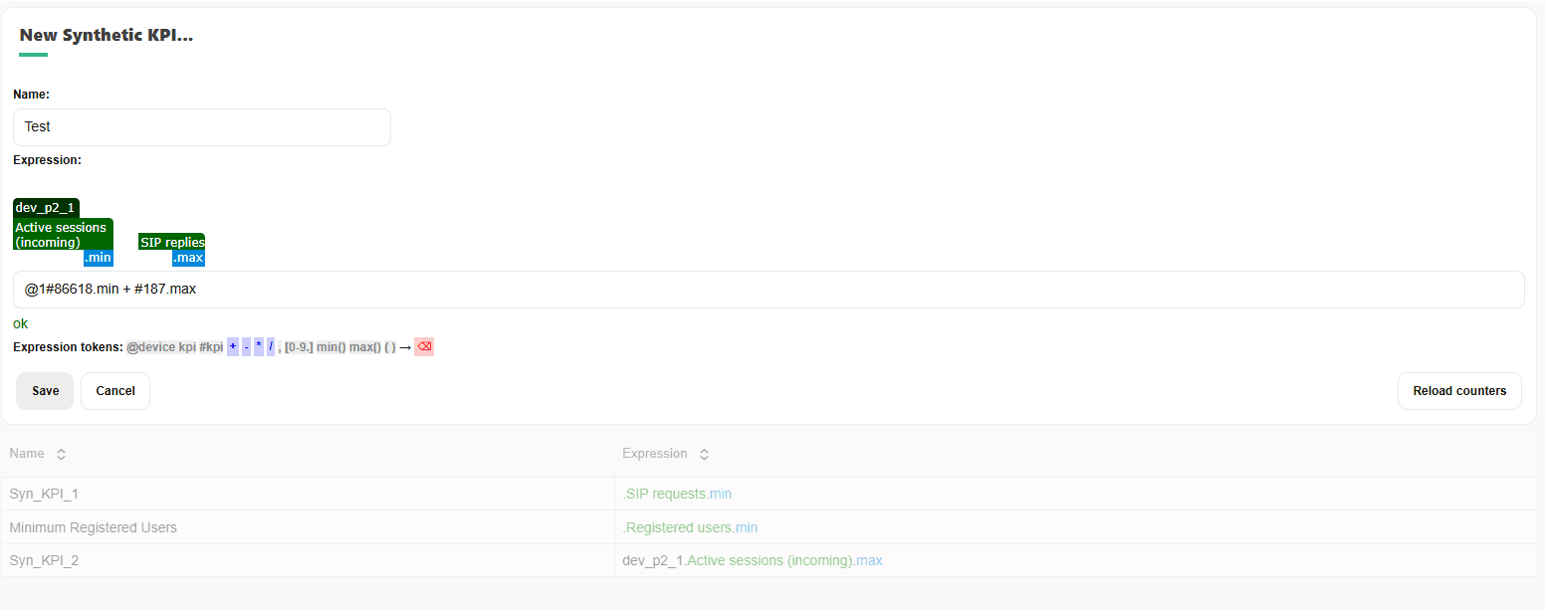Open the Minimum Registered Users expression link
Screen dimensions: 1546x610
[x=690, y=526]
